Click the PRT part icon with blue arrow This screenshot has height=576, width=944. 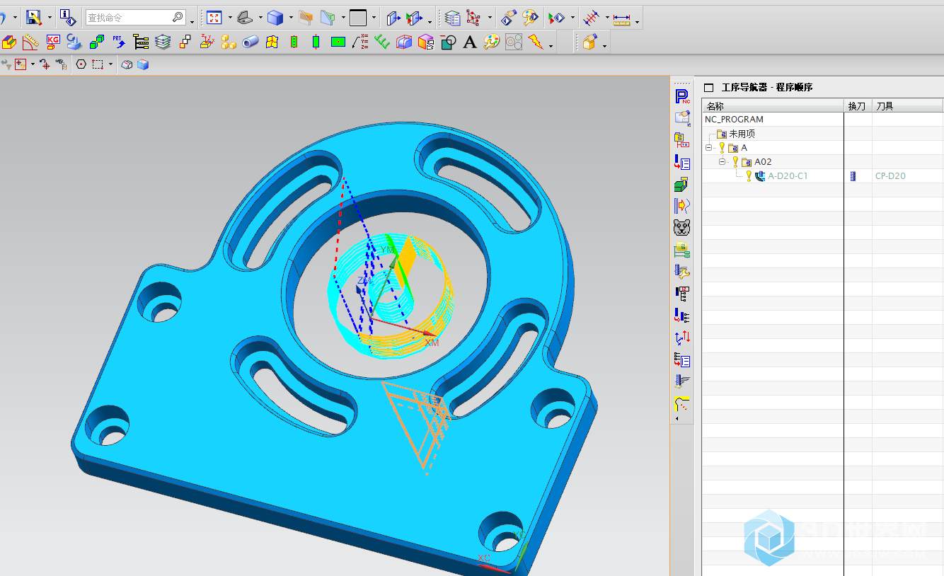(119, 42)
